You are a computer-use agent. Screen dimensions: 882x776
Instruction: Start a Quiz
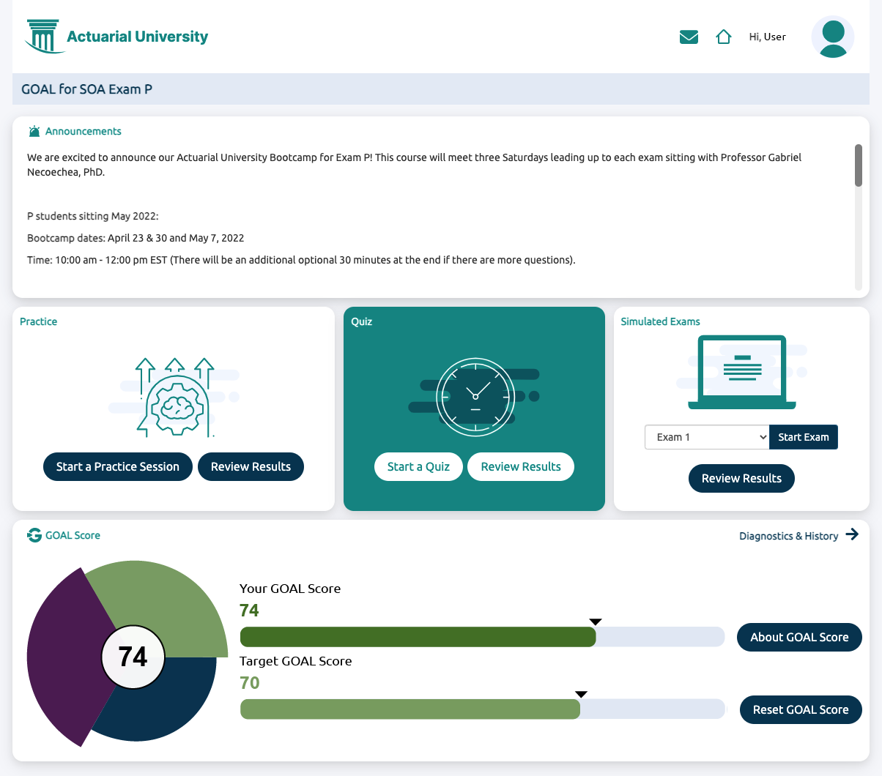(x=418, y=467)
